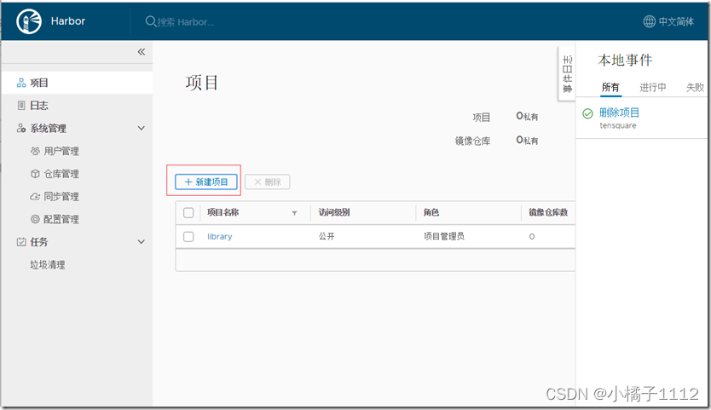Click the 项目 sidebar icon
The height and width of the screenshot is (410, 711).
click(21, 83)
